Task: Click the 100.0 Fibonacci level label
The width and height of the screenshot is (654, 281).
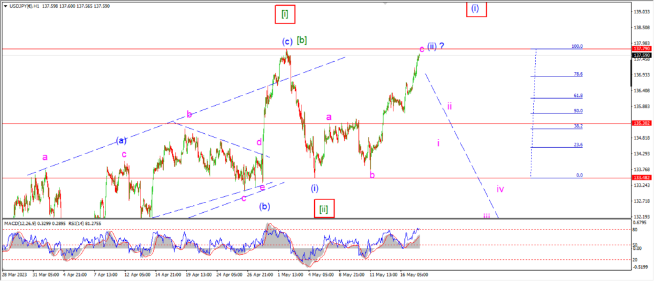Action: point(577,47)
